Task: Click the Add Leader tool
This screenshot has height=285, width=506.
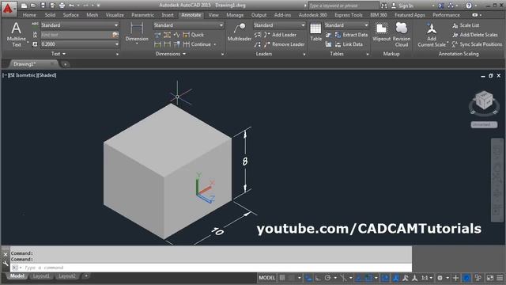Action: pos(280,35)
